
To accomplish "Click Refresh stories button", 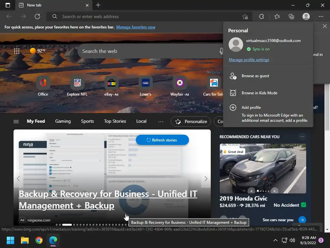I will [162, 140].
